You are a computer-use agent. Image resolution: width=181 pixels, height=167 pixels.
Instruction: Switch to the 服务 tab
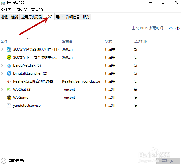coord(86,17)
